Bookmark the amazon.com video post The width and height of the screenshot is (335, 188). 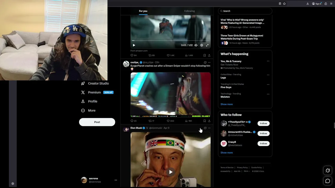click(204, 55)
